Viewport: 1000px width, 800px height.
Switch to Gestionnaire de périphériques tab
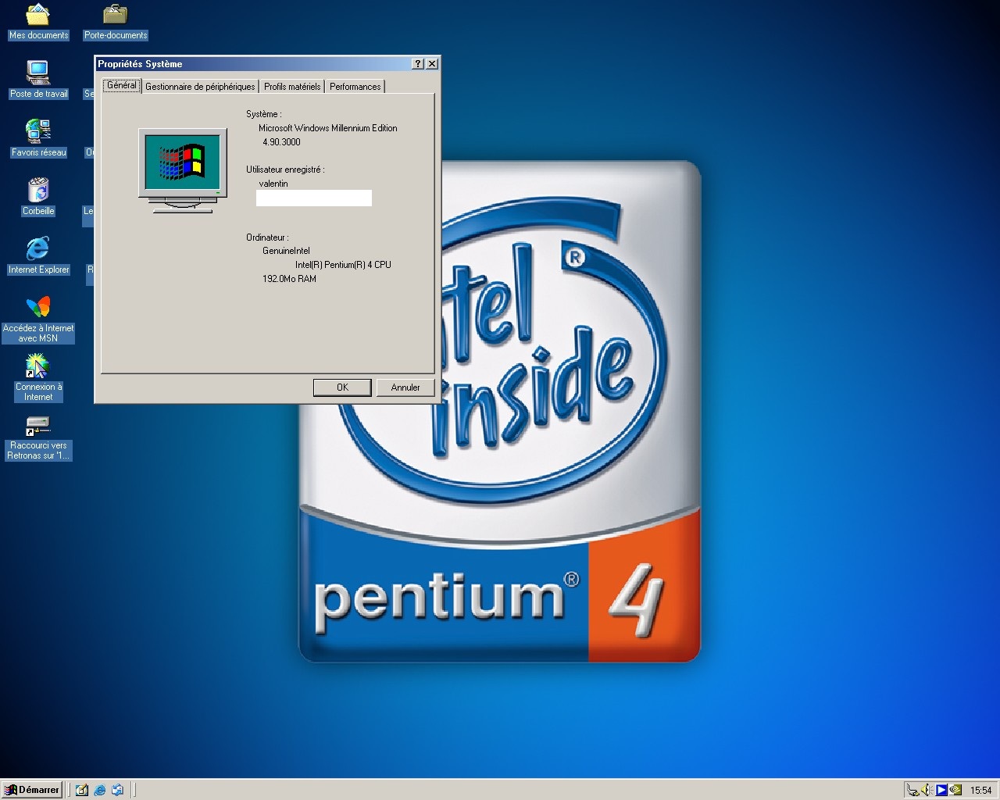click(x=200, y=87)
